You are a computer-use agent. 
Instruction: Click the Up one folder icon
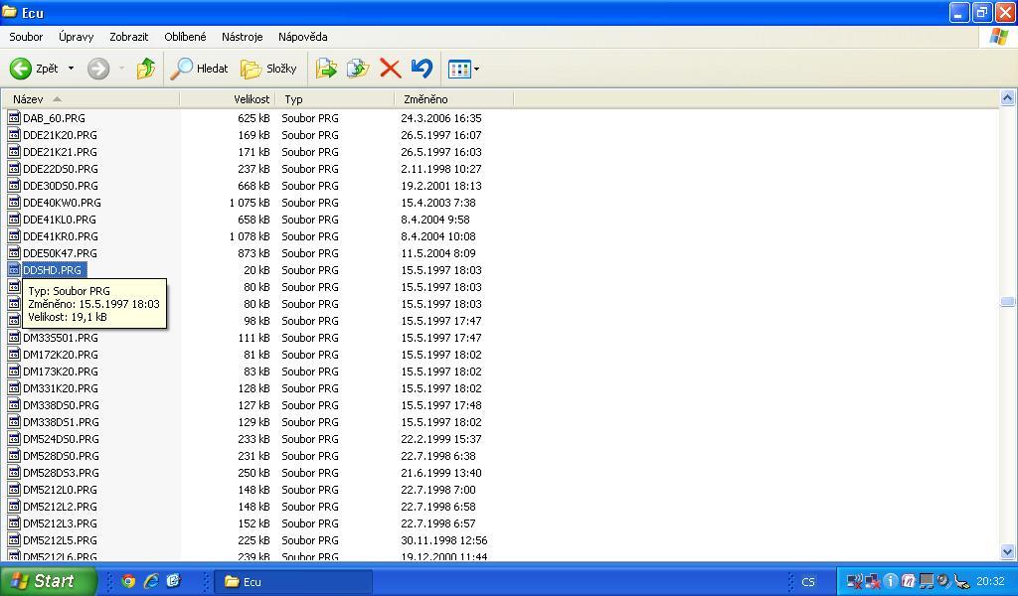pos(146,69)
